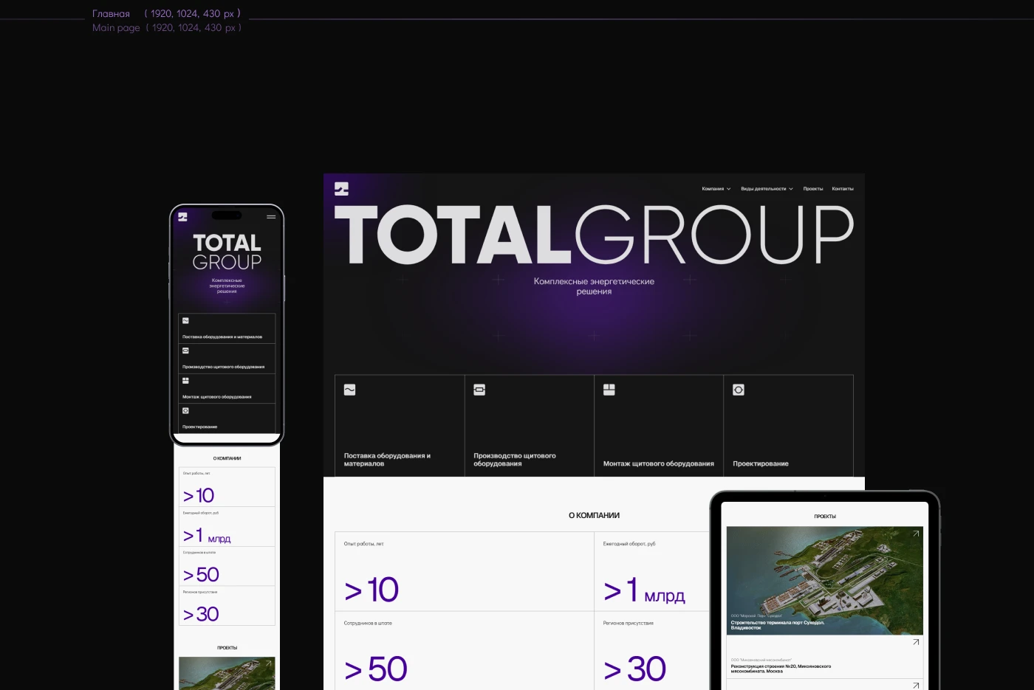The height and width of the screenshot is (690, 1034).
Task: Click the grid icon in desktop Монтаж щитового оборудования card
Action: (x=609, y=390)
